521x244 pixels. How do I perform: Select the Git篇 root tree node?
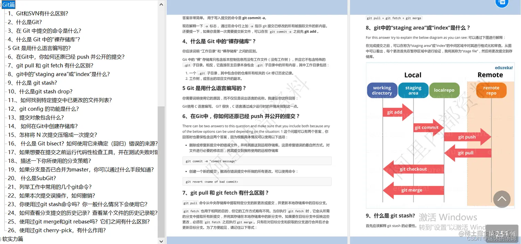point(9,4)
